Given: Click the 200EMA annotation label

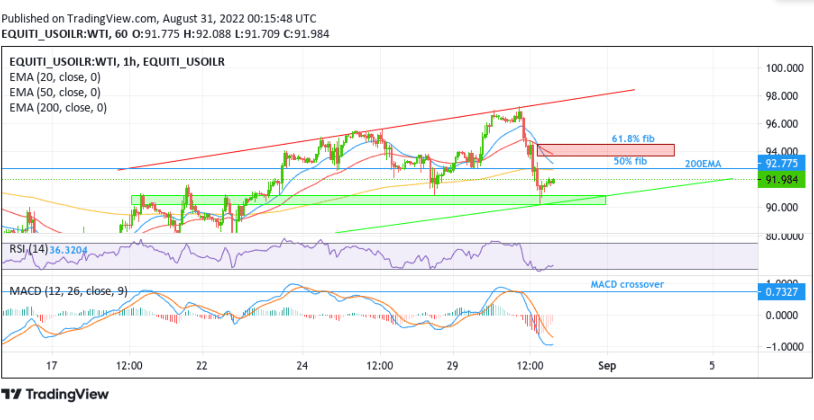Looking at the screenshot, I should tap(703, 164).
